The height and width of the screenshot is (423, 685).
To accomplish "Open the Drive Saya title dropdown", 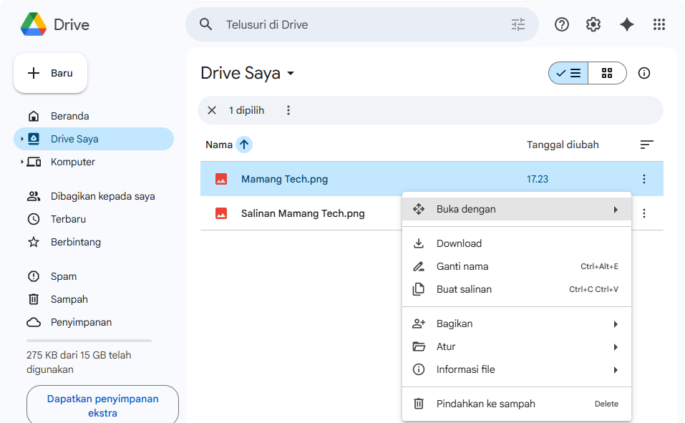I will (x=291, y=74).
